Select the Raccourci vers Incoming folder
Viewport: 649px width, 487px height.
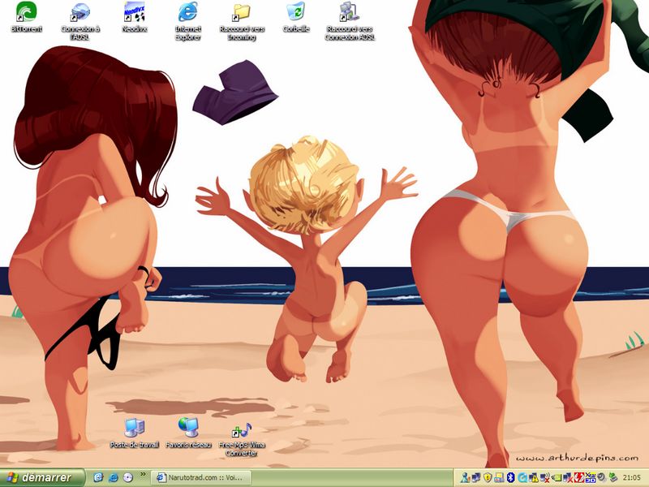(x=242, y=23)
